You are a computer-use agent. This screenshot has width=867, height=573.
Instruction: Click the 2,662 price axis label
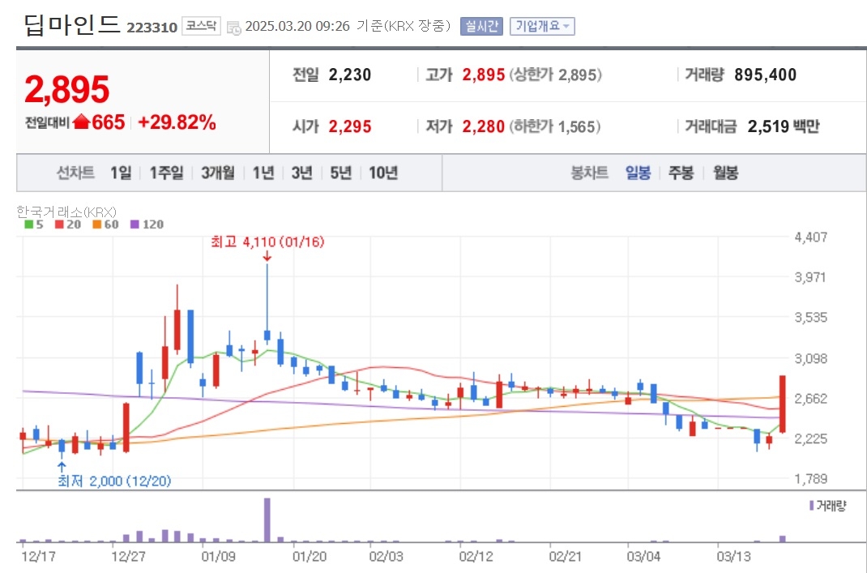(x=810, y=398)
